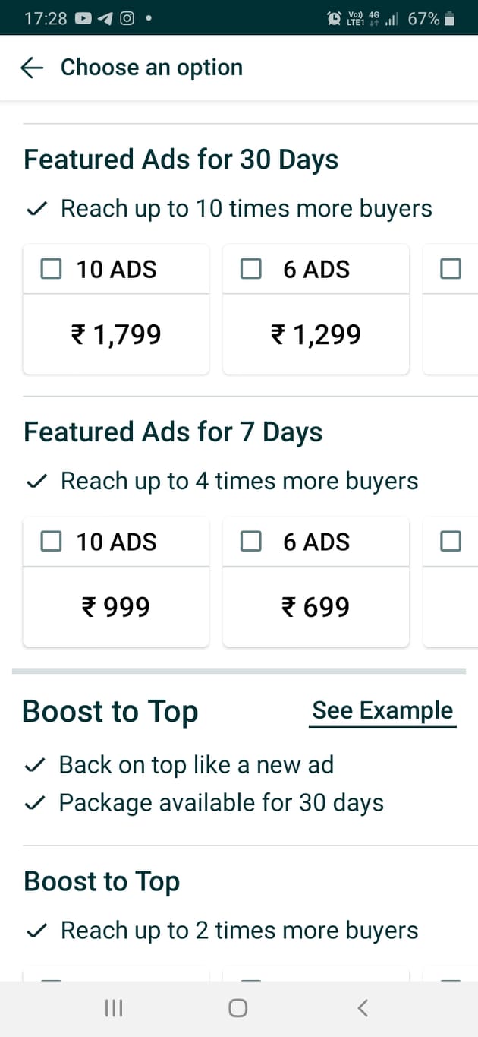Click the checkmark beside Back on top
Screen dimensions: 478x1037
coord(35,764)
